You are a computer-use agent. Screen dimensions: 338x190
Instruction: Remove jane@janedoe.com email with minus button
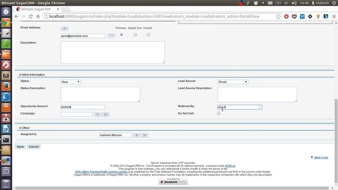(111, 35)
